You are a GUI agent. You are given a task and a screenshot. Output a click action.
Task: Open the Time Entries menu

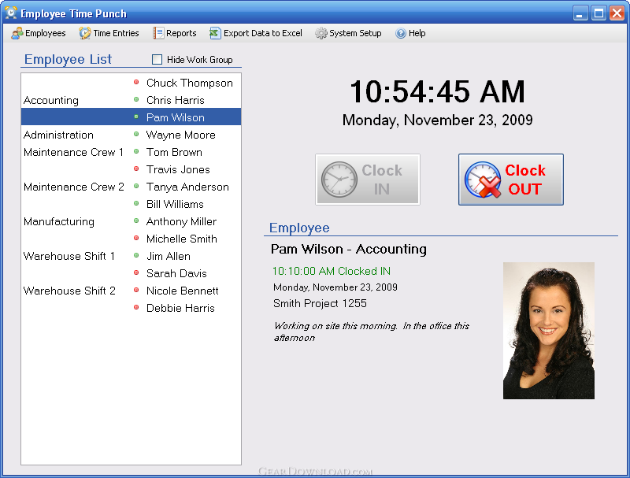109,33
